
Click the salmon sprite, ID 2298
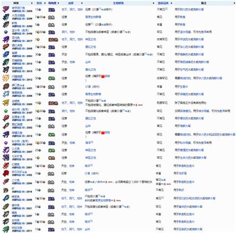[6, 182]
